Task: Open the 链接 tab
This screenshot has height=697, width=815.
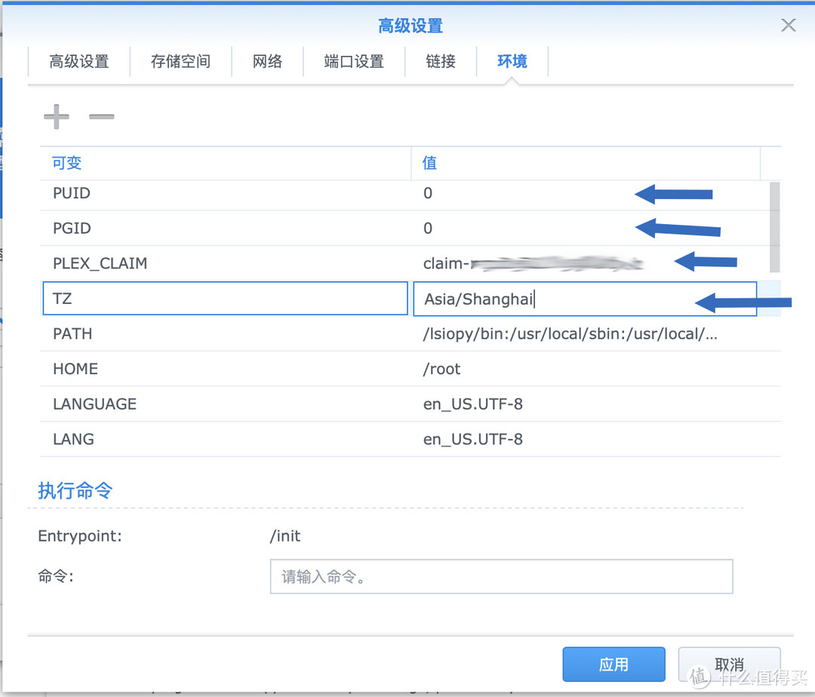Action: click(x=441, y=62)
